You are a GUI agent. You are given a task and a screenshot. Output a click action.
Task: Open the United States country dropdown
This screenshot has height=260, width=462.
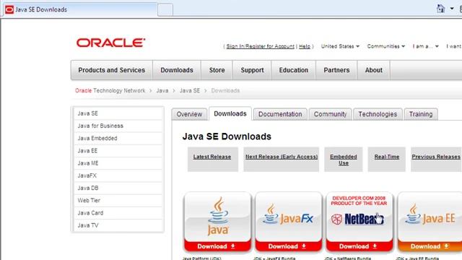coord(340,46)
